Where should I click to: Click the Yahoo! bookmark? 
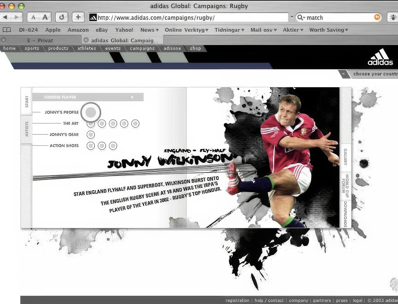(124, 30)
